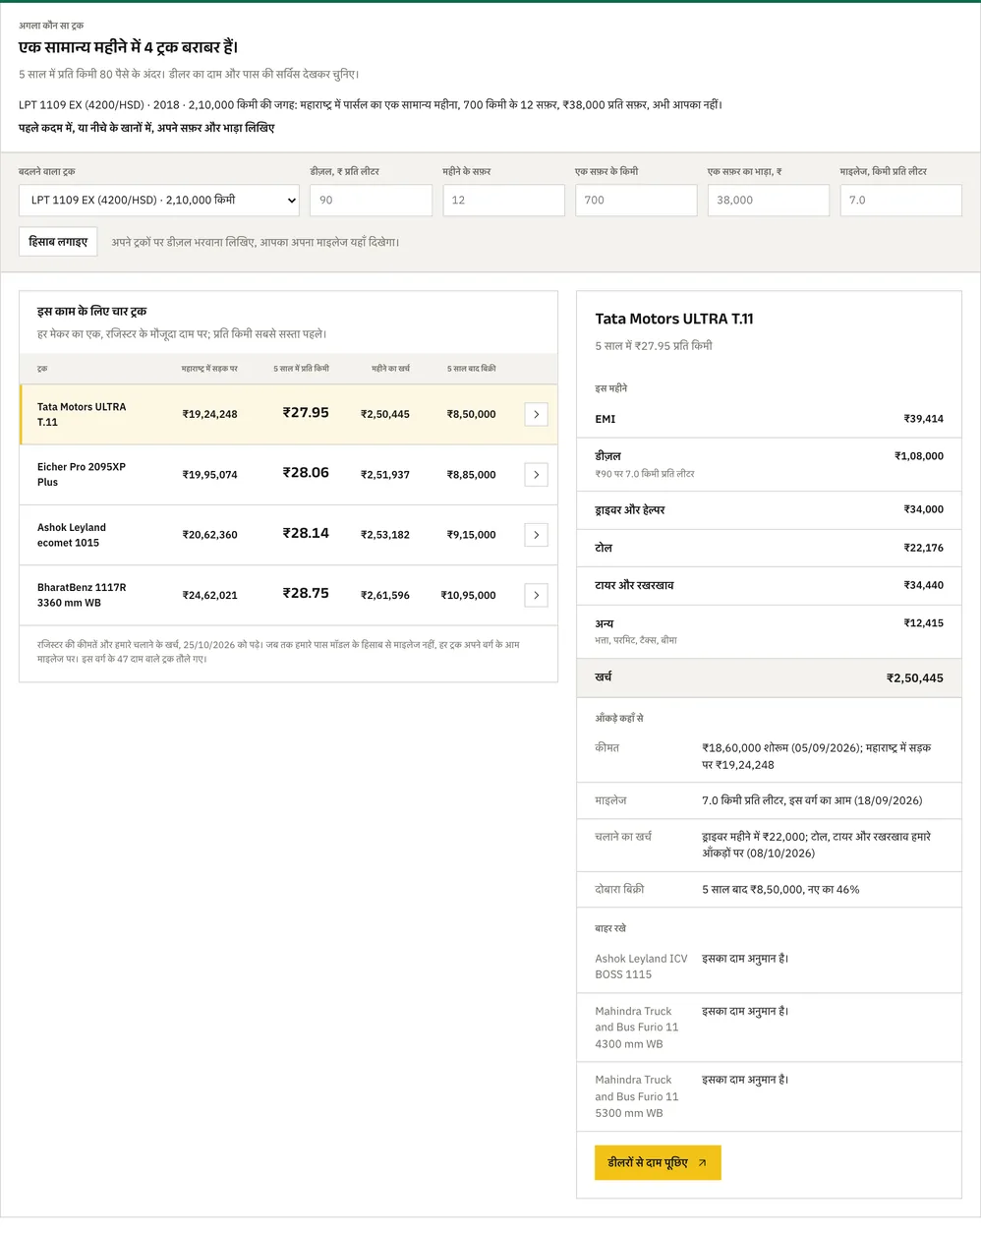The width and height of the screenshot is (981, 1234).
Task: Click the on-road price ₹19,95,074 cell
Action: [x=209, y=475]
